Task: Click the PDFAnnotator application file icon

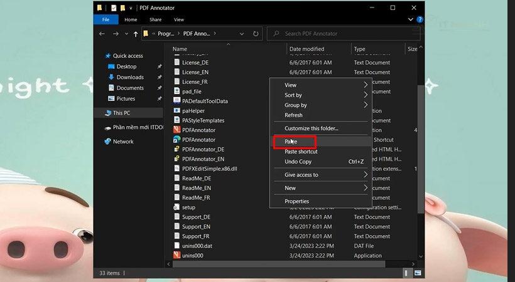Action: [x=176, y=130]
